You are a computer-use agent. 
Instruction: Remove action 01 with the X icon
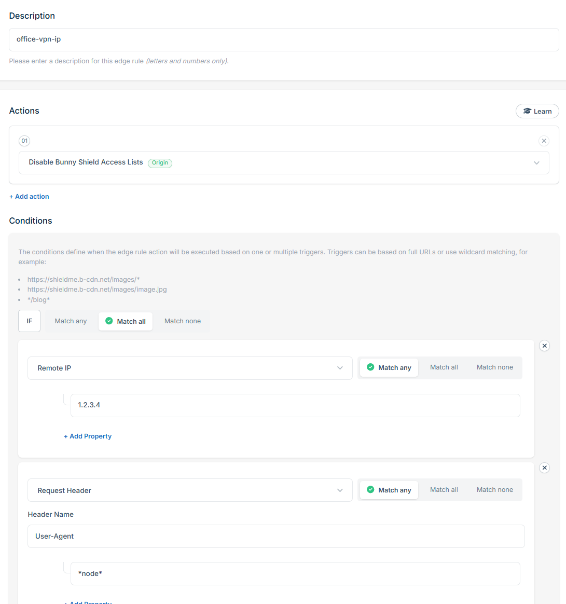coord(544,141)
